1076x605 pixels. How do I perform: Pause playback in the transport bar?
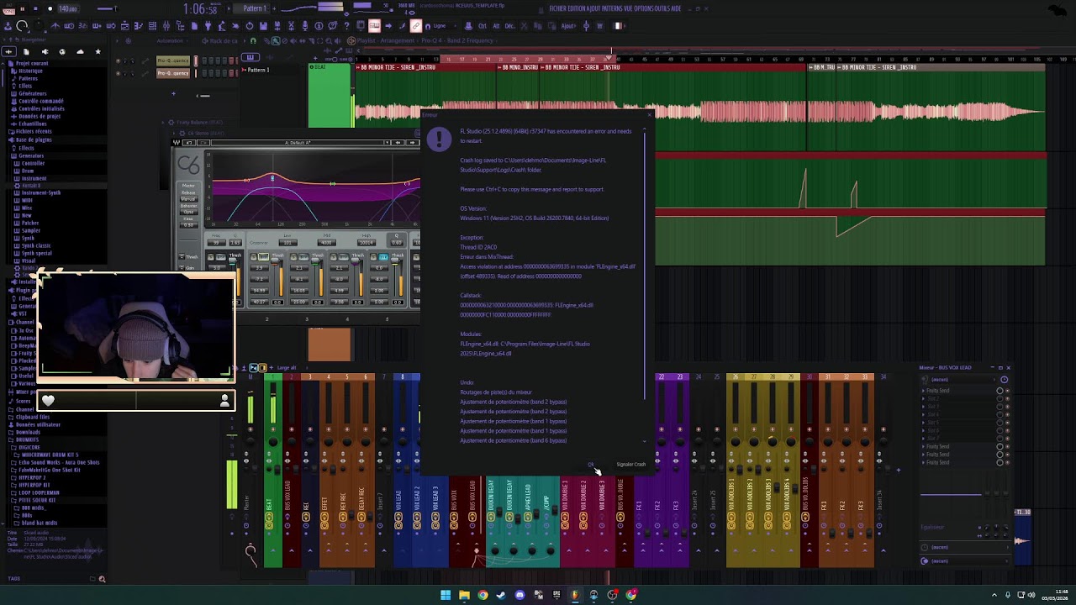click(x=24, y=8)
